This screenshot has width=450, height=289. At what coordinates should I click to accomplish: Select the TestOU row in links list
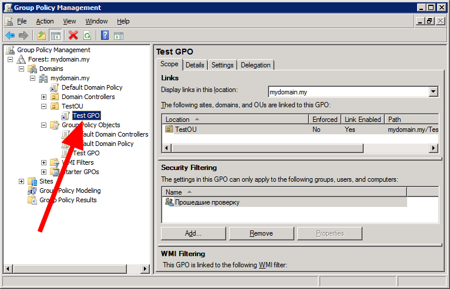click(185, 130)
